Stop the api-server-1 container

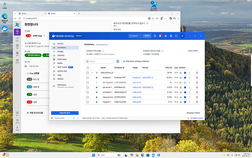185,88
